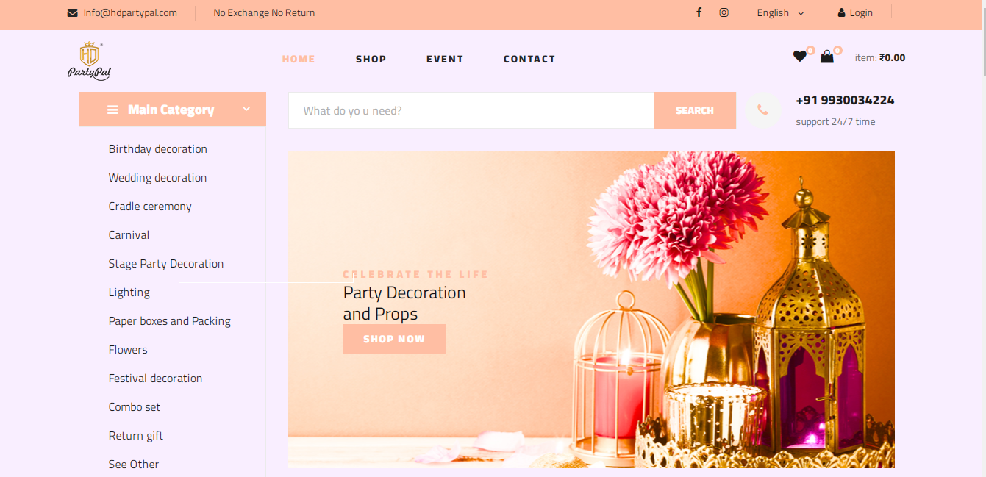Select See Other category
The height and width of the screenshot is (477, 986).
pyautogui.click(x=134, y=464)
